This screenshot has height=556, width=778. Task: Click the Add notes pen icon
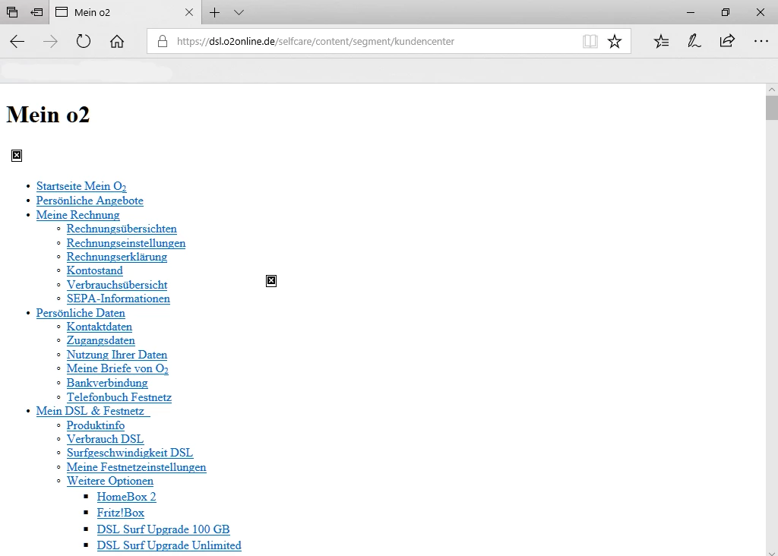point(694,41)
